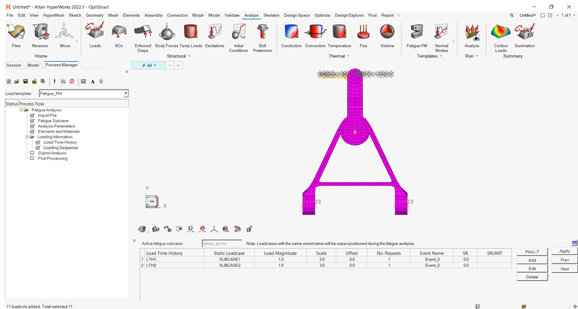This screenshot has height=309, width=578.
Task: Select the Convection thermal tool
Action: (x=315, y=32)
